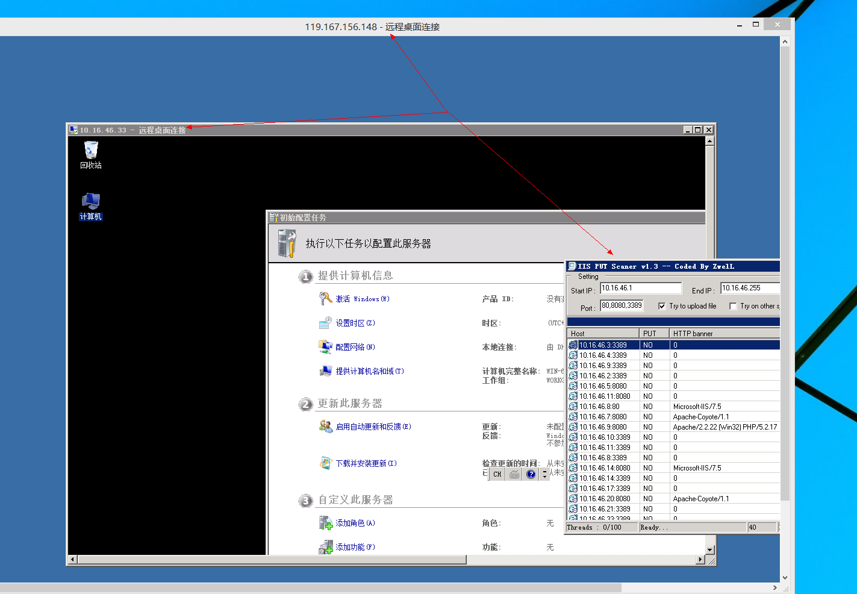Select the Microsoft-IIS/7.5 banner for 10.16.46.8:80
Viewport: 857px width, 594px height.
pos(697,407)
